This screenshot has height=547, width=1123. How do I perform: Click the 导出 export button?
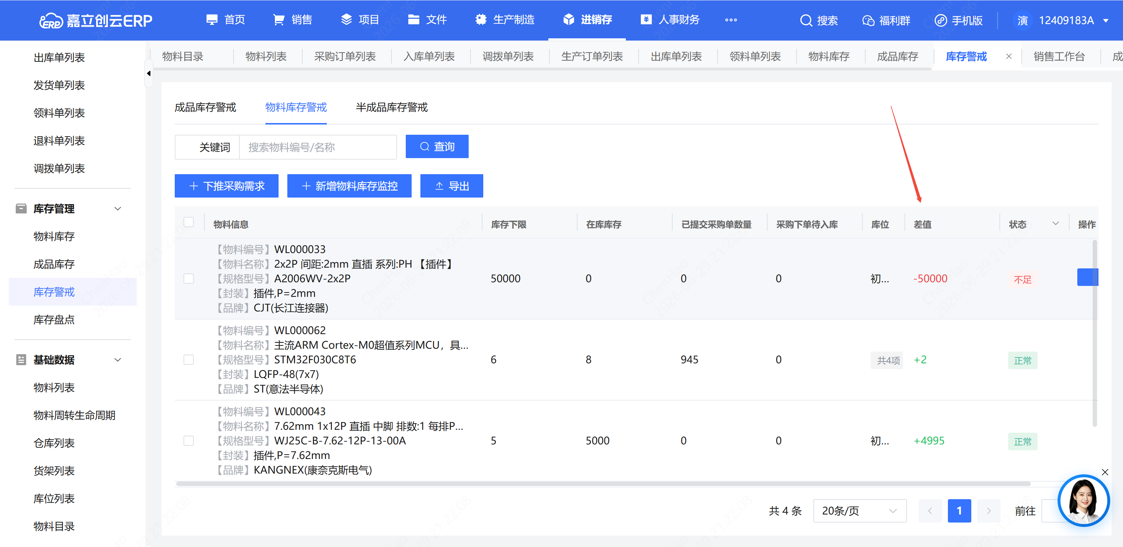tap(451, 186)
